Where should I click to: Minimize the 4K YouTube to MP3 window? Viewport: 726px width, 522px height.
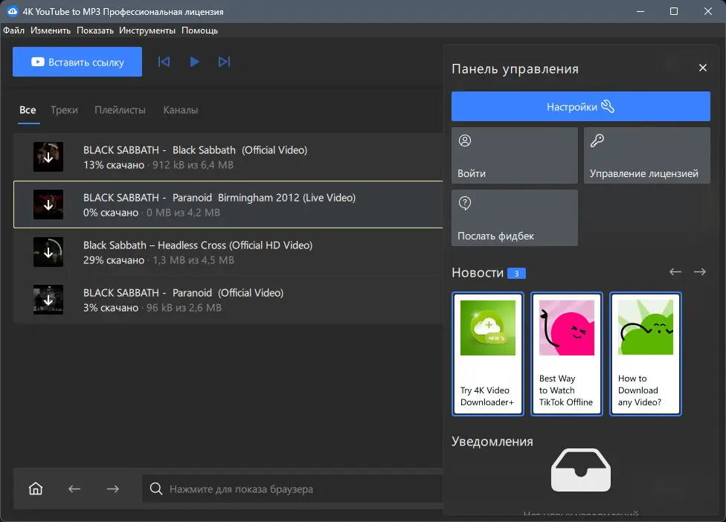pos(640,11)
